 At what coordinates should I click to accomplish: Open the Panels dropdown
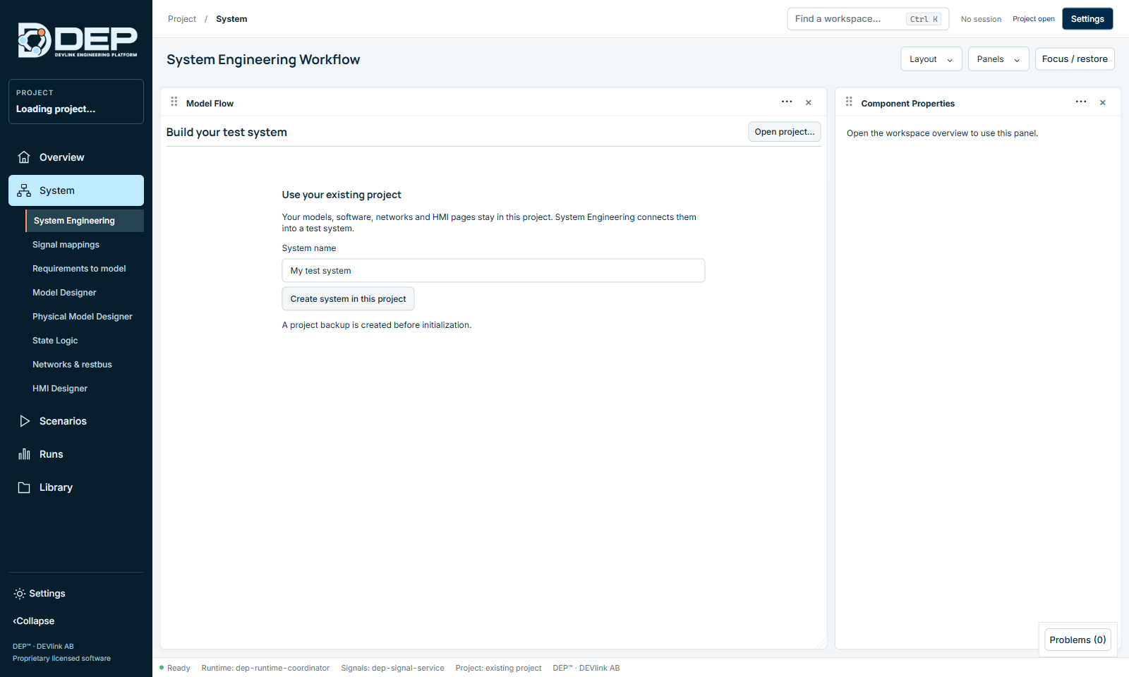998,59
